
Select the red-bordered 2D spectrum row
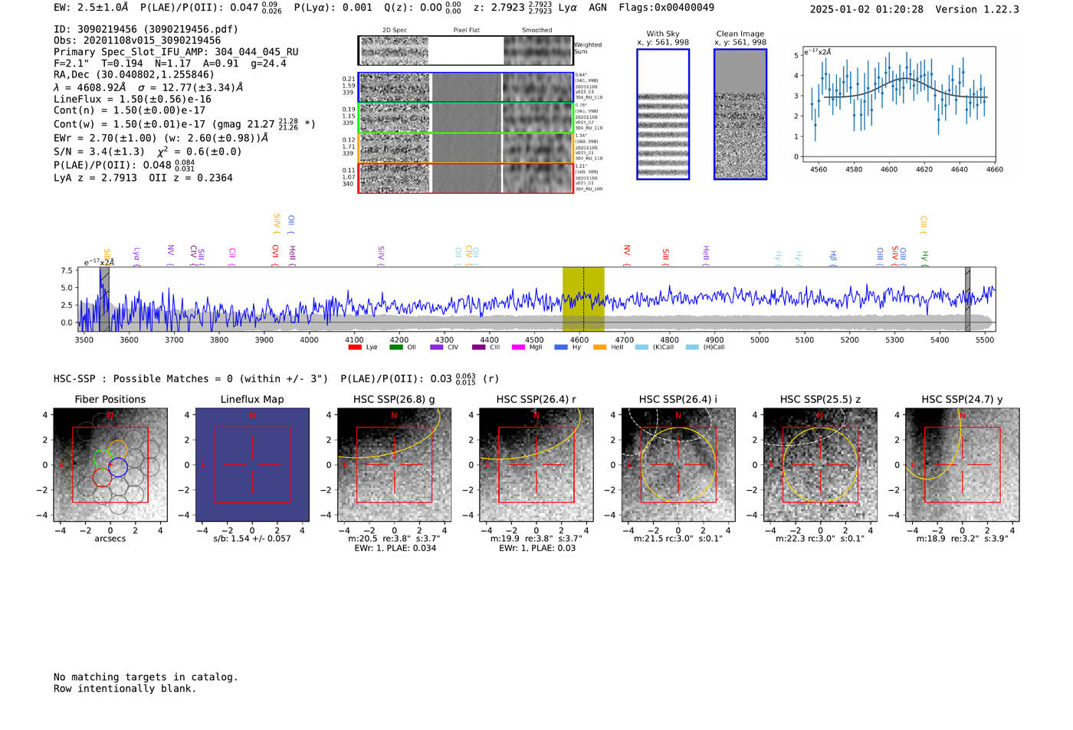tap(465, 178)
